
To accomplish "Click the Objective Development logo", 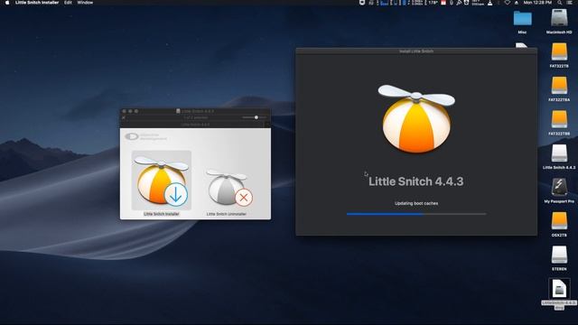I will point(145,136).
